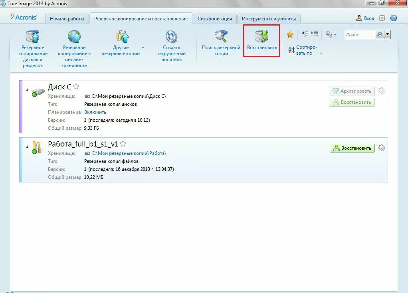
Task: Select the Работа_full_b1_s1_v1 title text
Action: 83,144
